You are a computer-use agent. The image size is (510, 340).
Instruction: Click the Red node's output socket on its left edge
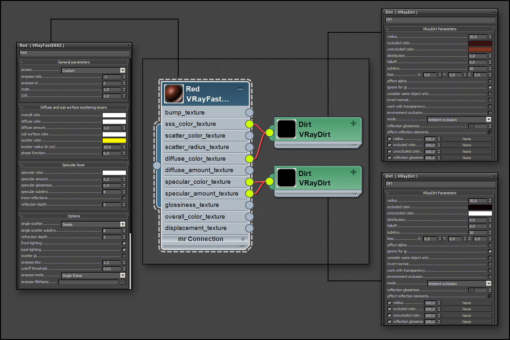pyautogui.click(x=157, y=166)
